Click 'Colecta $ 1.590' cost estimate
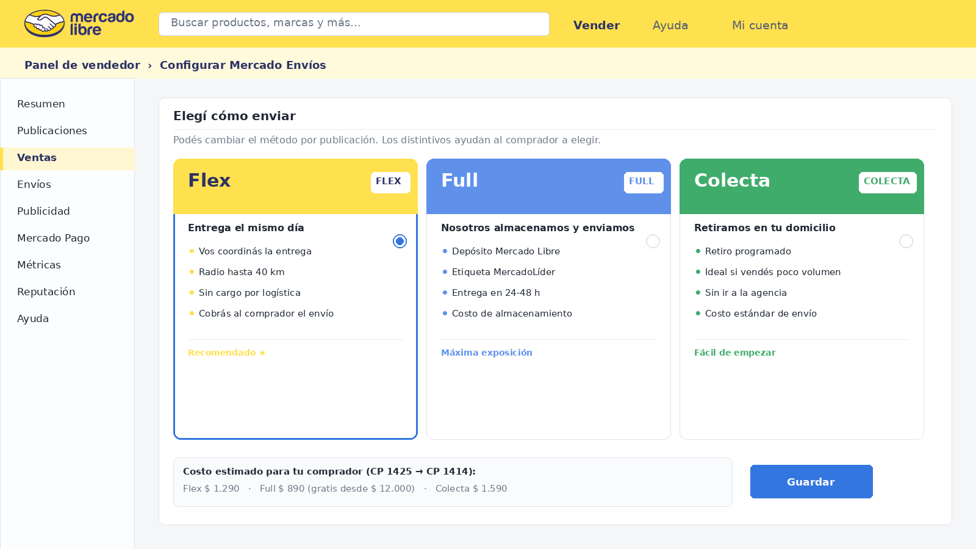This screenshot has height=549, width=976. pyautogui.click(x=472, y=489)
